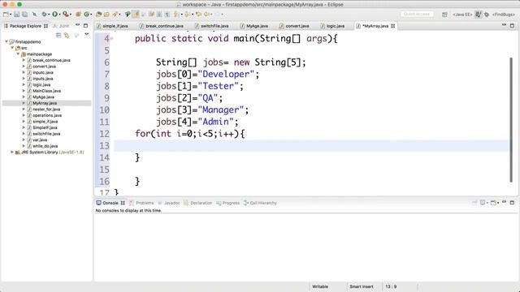The width and height of the screenshot is (520, 292).
Task: Expand MainClass.java tree arrow
Action: coord(24,91)
